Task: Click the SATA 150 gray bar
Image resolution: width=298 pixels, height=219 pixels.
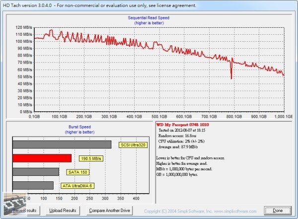Action: (36, 172)
